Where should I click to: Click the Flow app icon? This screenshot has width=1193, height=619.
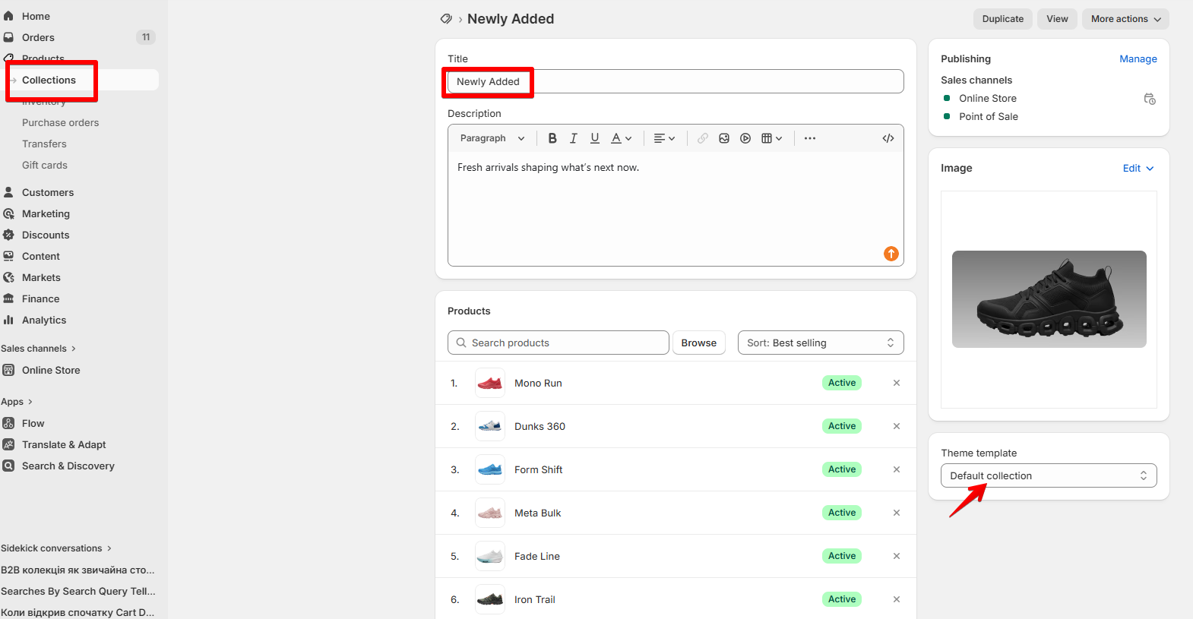coord(8,423)
